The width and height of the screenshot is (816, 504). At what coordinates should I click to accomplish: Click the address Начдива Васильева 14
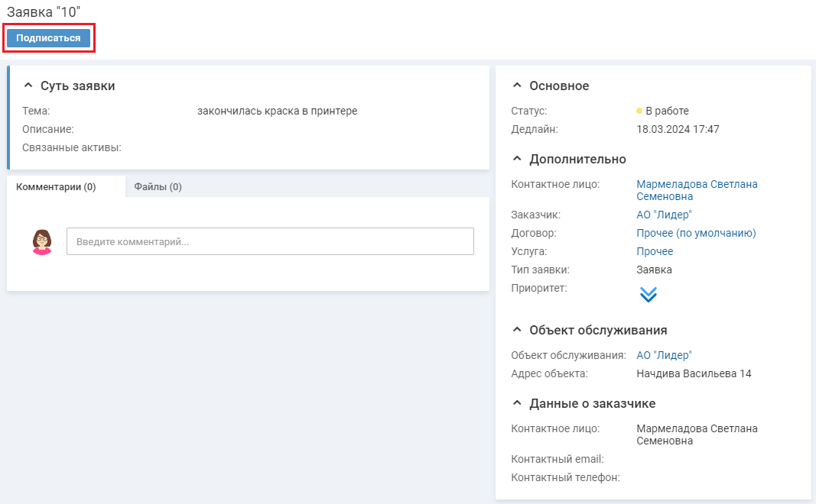(694, 373)
